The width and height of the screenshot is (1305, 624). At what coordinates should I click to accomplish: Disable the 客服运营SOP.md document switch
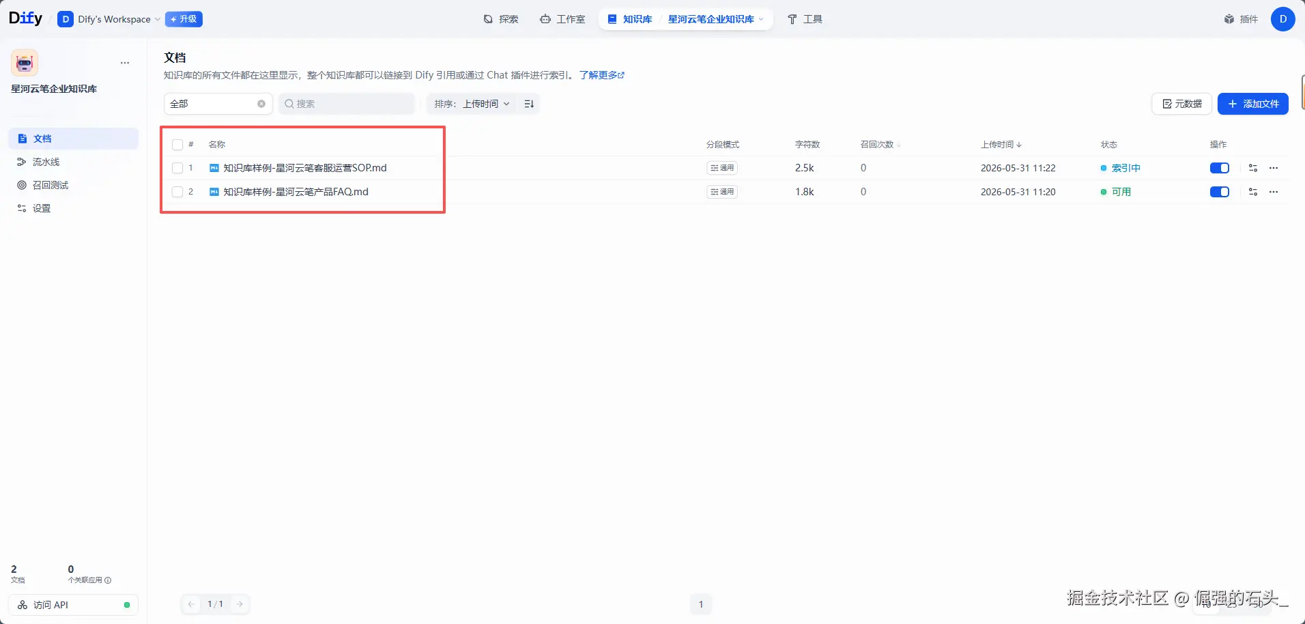click(1220, 168)
